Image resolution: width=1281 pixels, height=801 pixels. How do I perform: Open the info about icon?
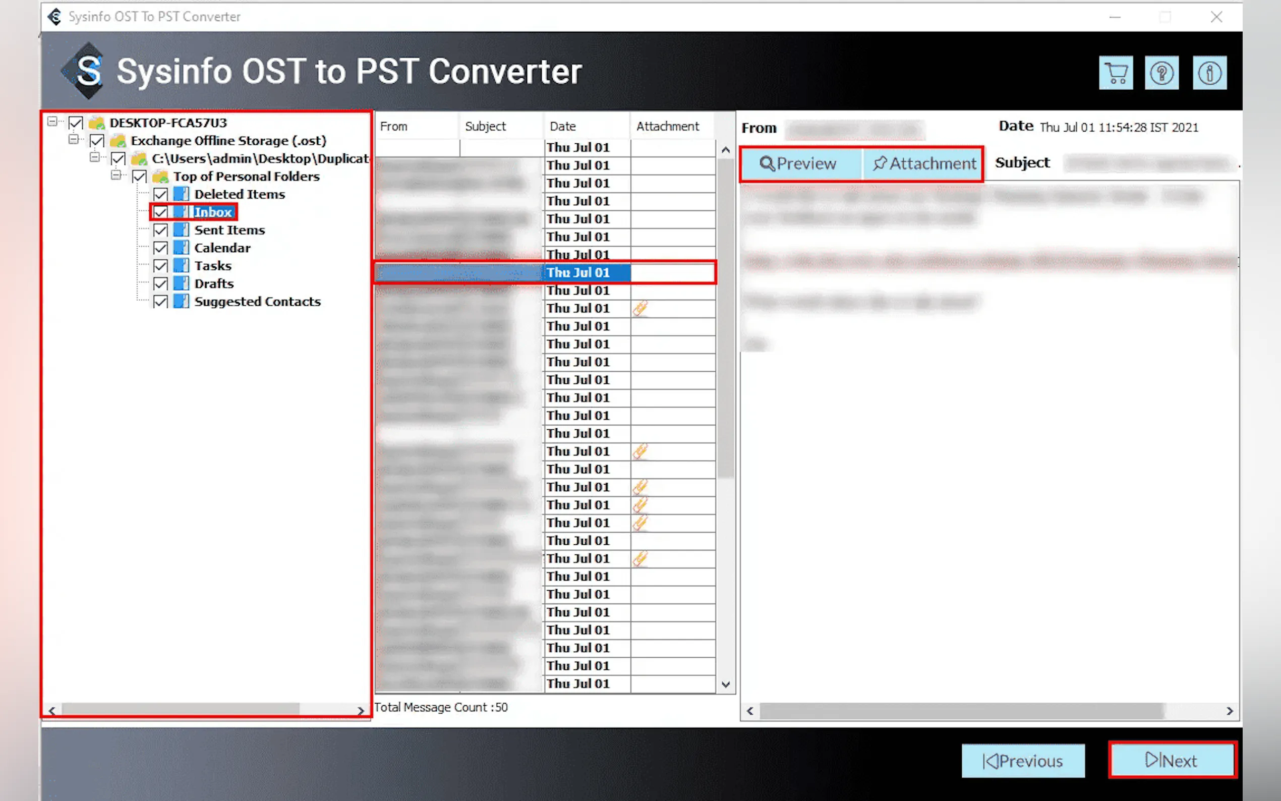[1209, 73]
